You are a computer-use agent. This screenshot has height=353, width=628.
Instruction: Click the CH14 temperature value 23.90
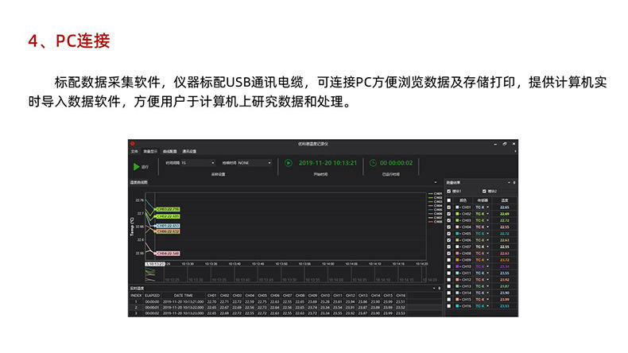[505, 293]
